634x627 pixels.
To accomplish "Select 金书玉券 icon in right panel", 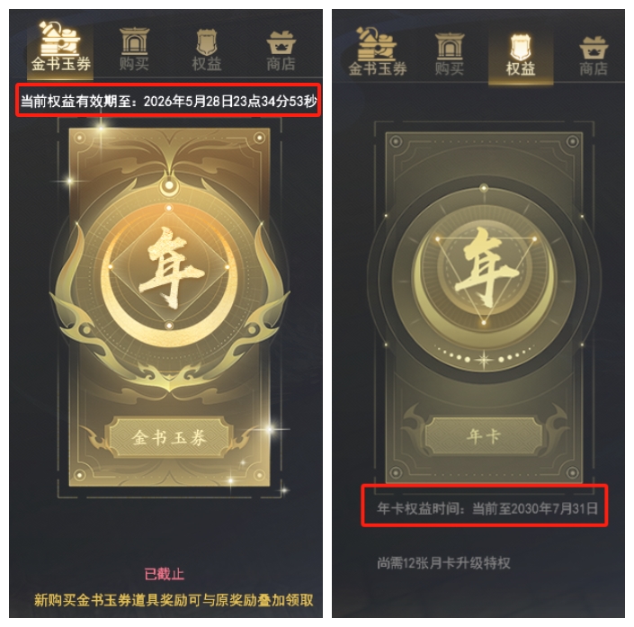I will (376, 44).
